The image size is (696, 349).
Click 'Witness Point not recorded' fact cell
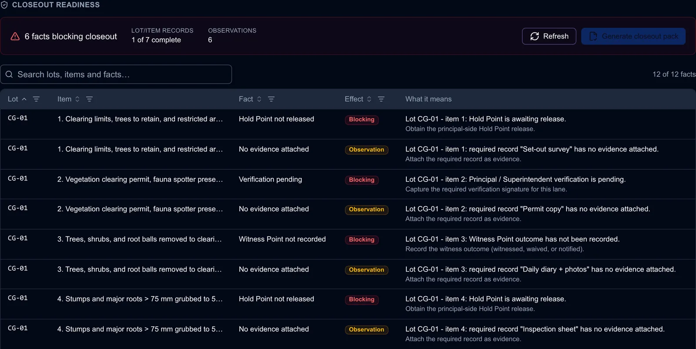point(282,239)
